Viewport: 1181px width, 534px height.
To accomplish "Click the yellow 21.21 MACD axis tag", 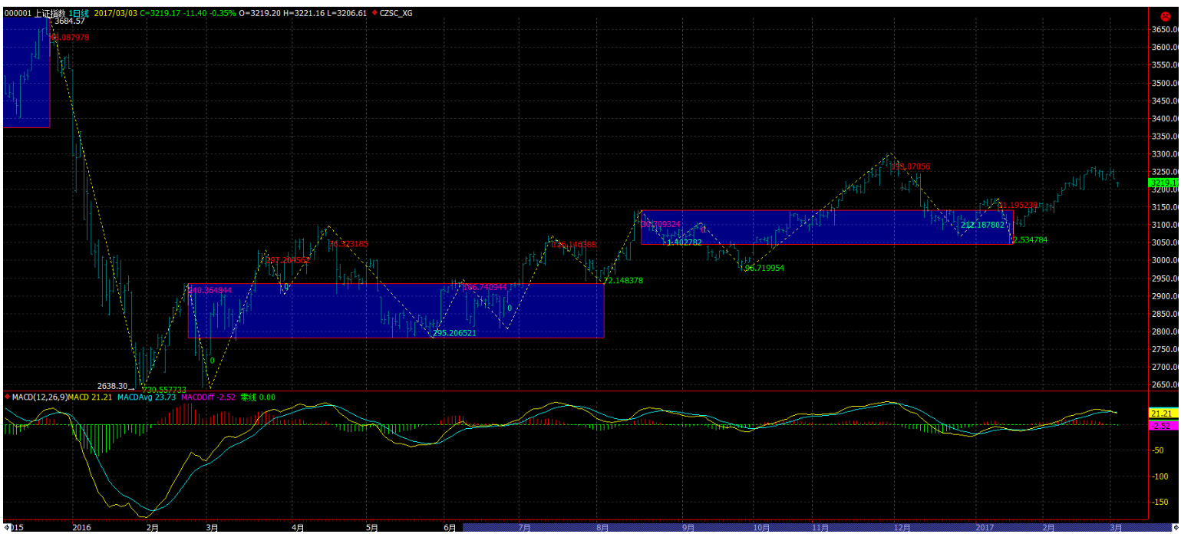I will pyautogui.click(x=1162, y=414).
